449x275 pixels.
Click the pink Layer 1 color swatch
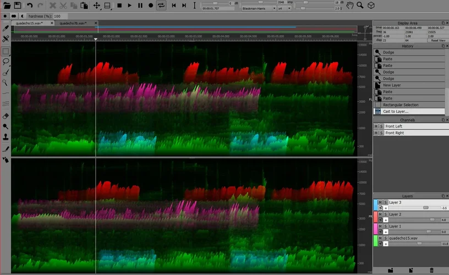(376, 228)
